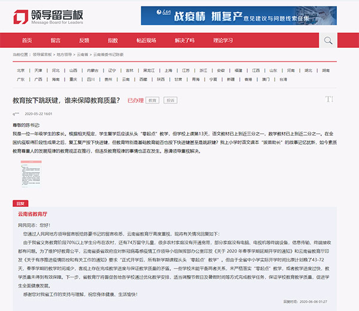Open the 留言 menu item
The height and width of the screenshot is (311, 359).
(x=56, y=41)
